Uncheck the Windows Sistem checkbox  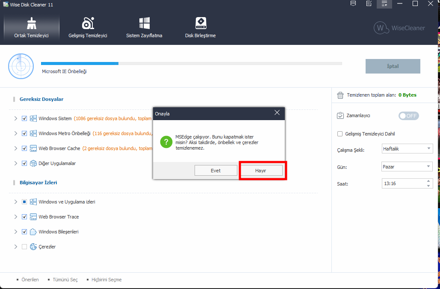pos(24,118)
